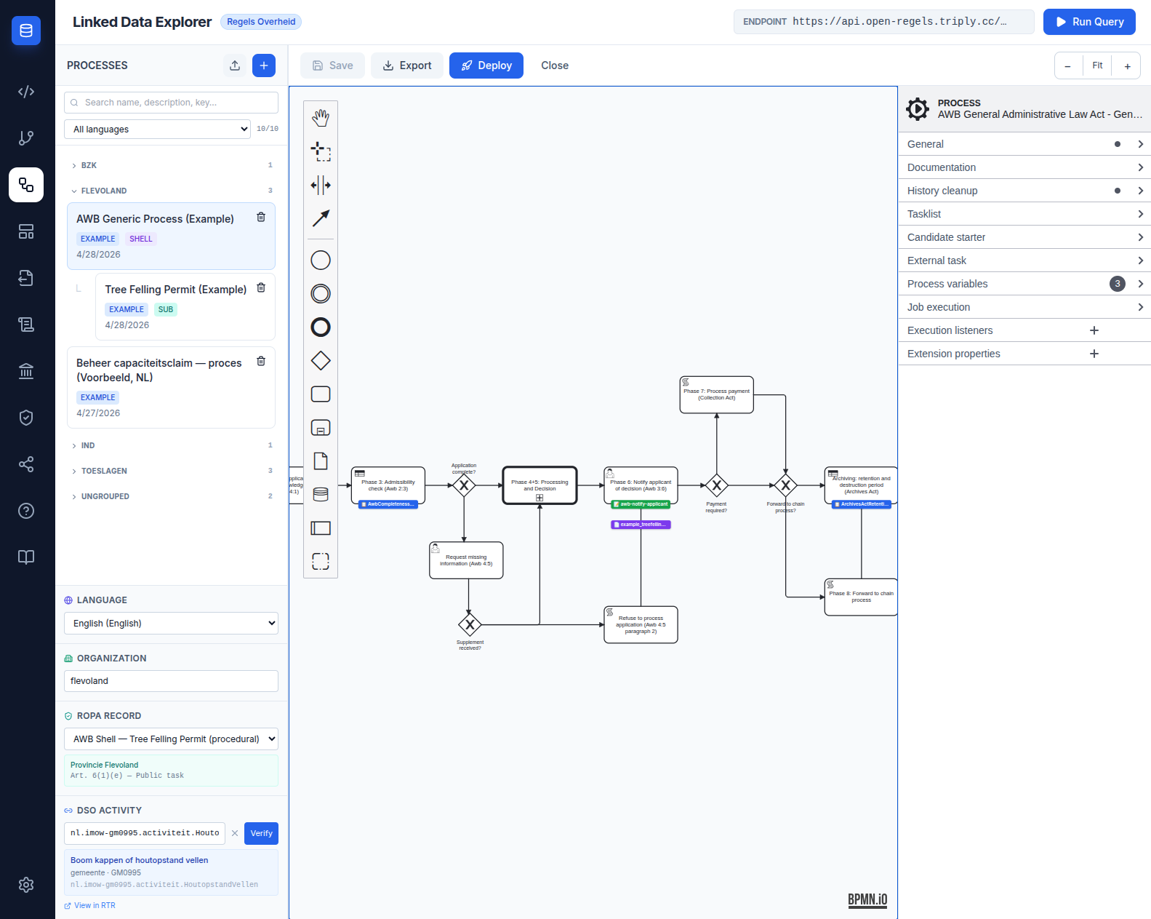This screenshot has height=919, width=1151.
Task: Open the bank/institution sidebar icon
Action: tap(26, 371)
